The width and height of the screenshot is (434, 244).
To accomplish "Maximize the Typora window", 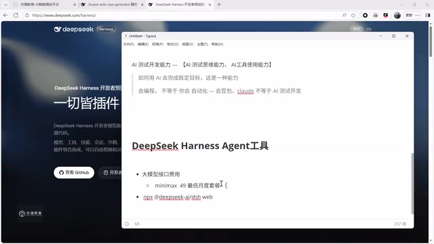I will (393, 36).
